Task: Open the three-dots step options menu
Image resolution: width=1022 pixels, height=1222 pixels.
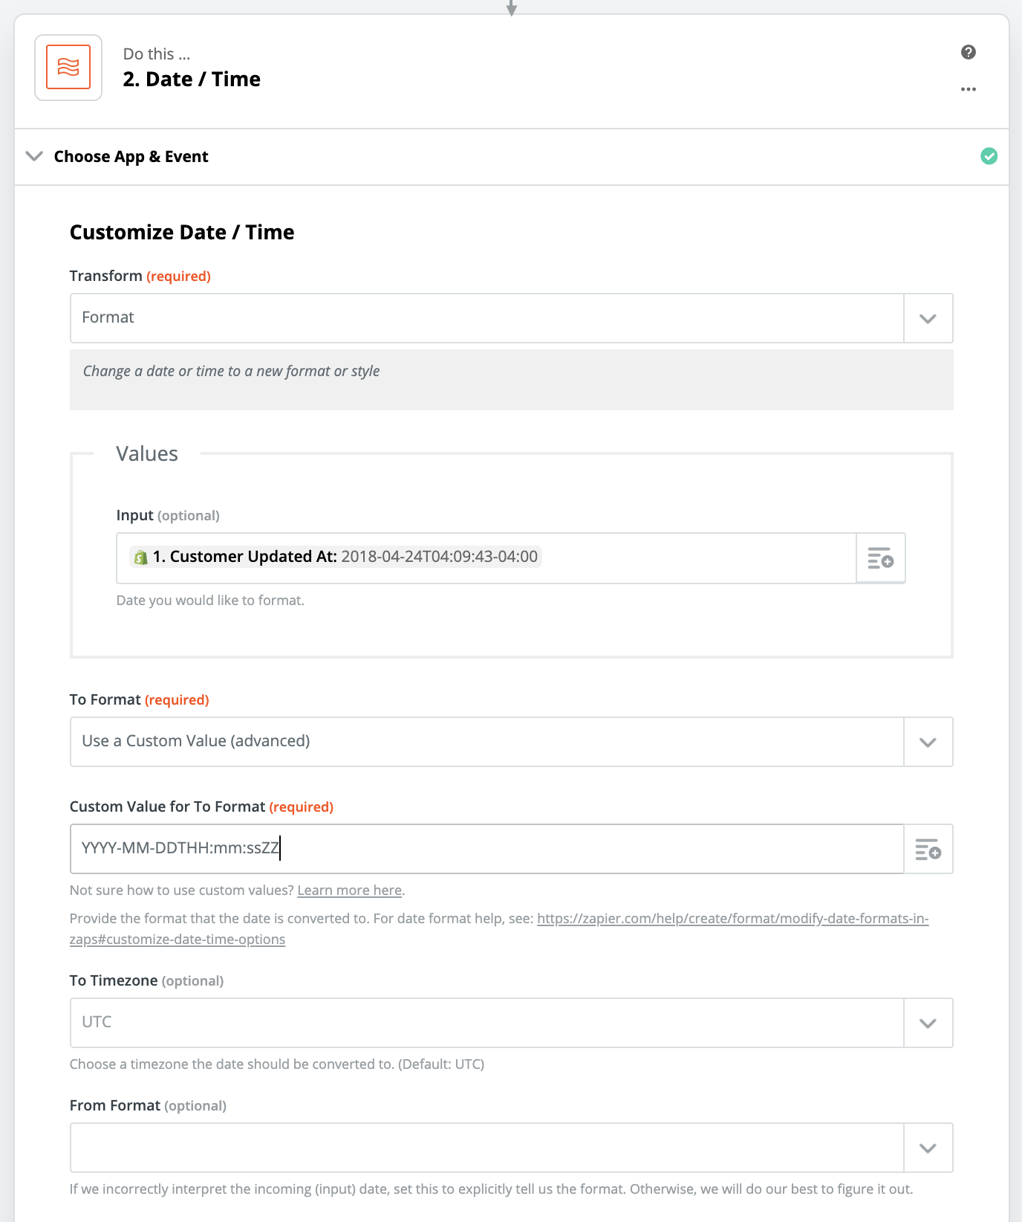Action: (x=968, y=89)
